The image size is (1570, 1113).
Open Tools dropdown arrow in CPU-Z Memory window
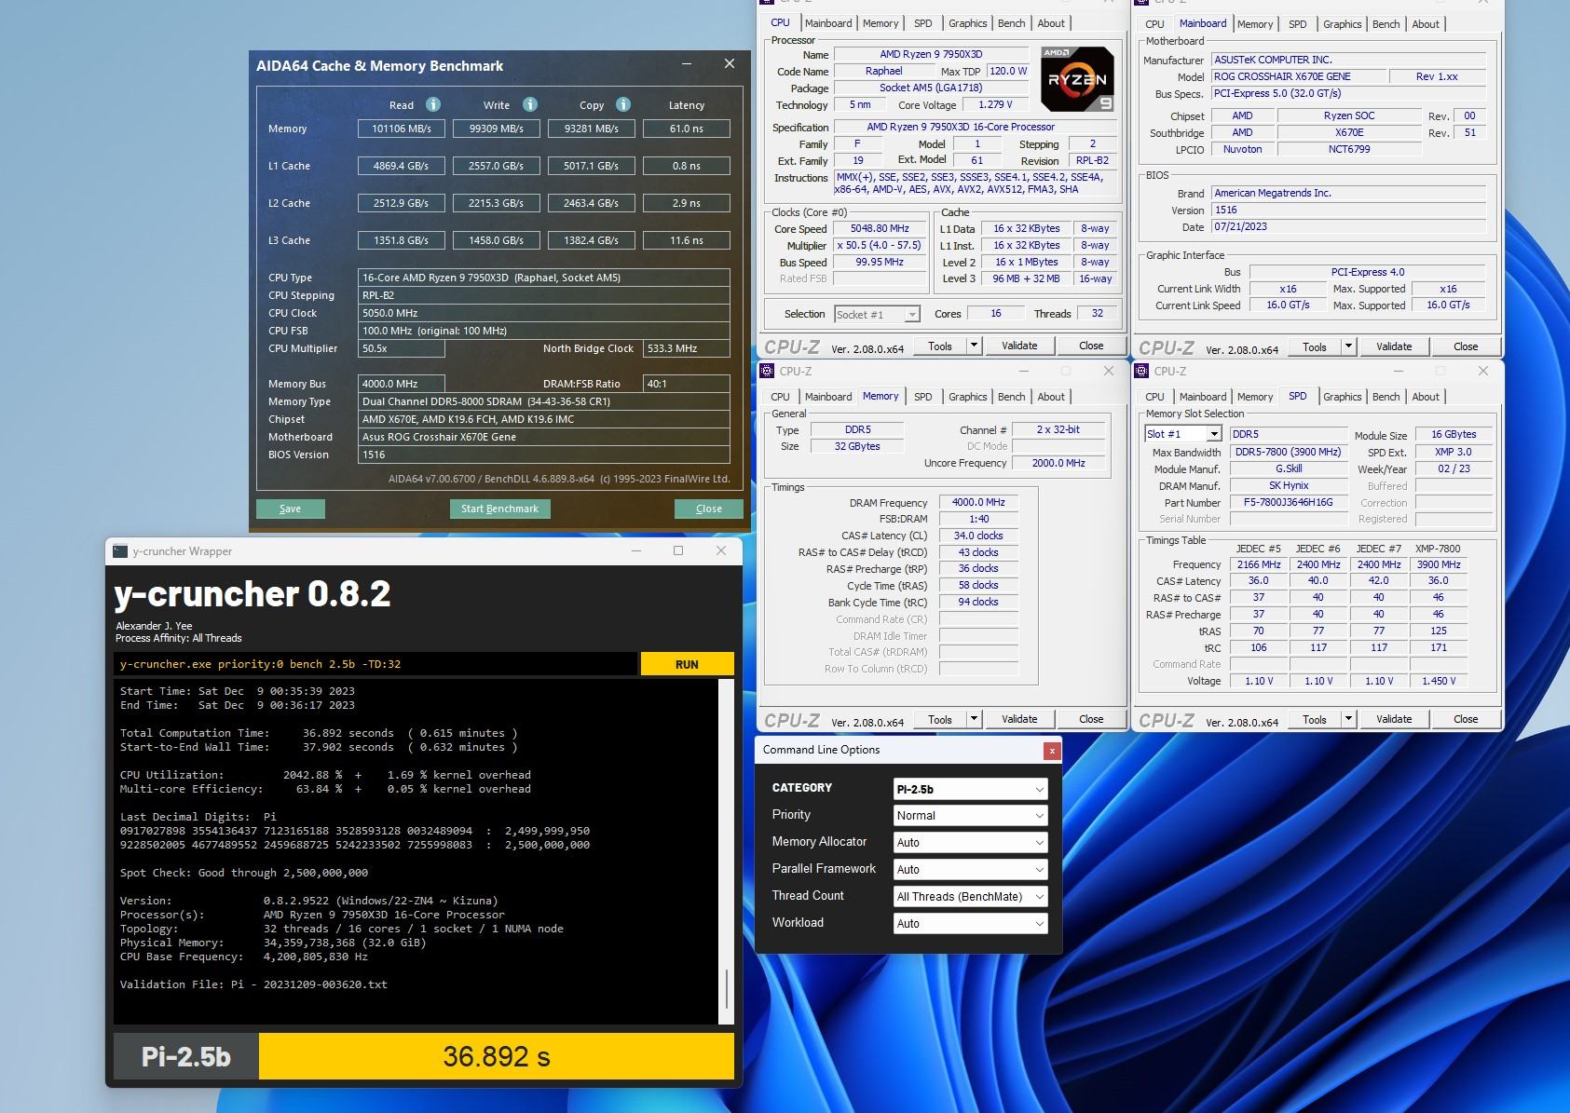(974, 719)
